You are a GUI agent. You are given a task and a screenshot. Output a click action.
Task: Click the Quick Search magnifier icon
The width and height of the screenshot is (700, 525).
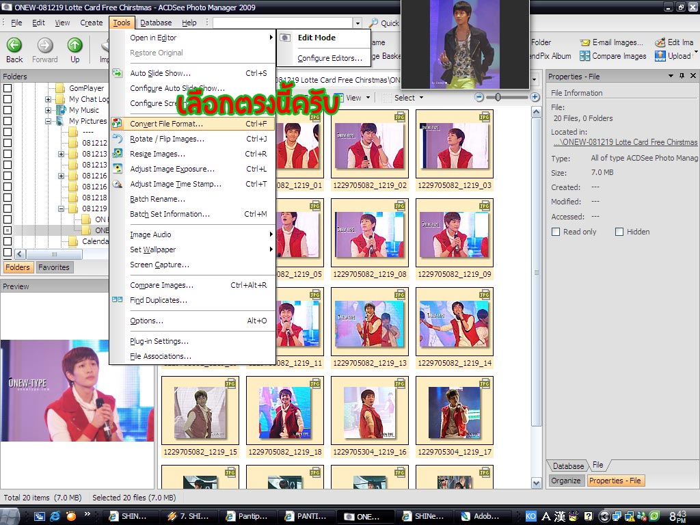[373, 23]
